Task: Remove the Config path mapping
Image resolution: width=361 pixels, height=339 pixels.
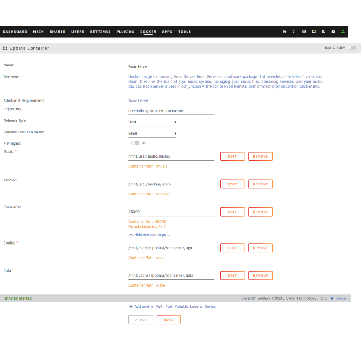Action: pyautogui.click(x=261, y=248)
